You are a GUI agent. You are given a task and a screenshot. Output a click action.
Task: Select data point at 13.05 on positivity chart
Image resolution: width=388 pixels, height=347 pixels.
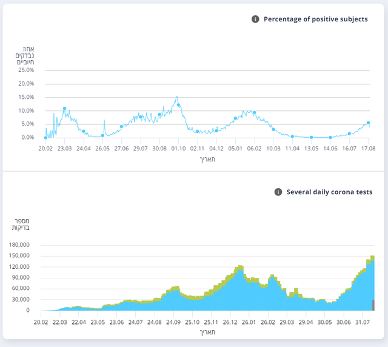pos(311,137)
